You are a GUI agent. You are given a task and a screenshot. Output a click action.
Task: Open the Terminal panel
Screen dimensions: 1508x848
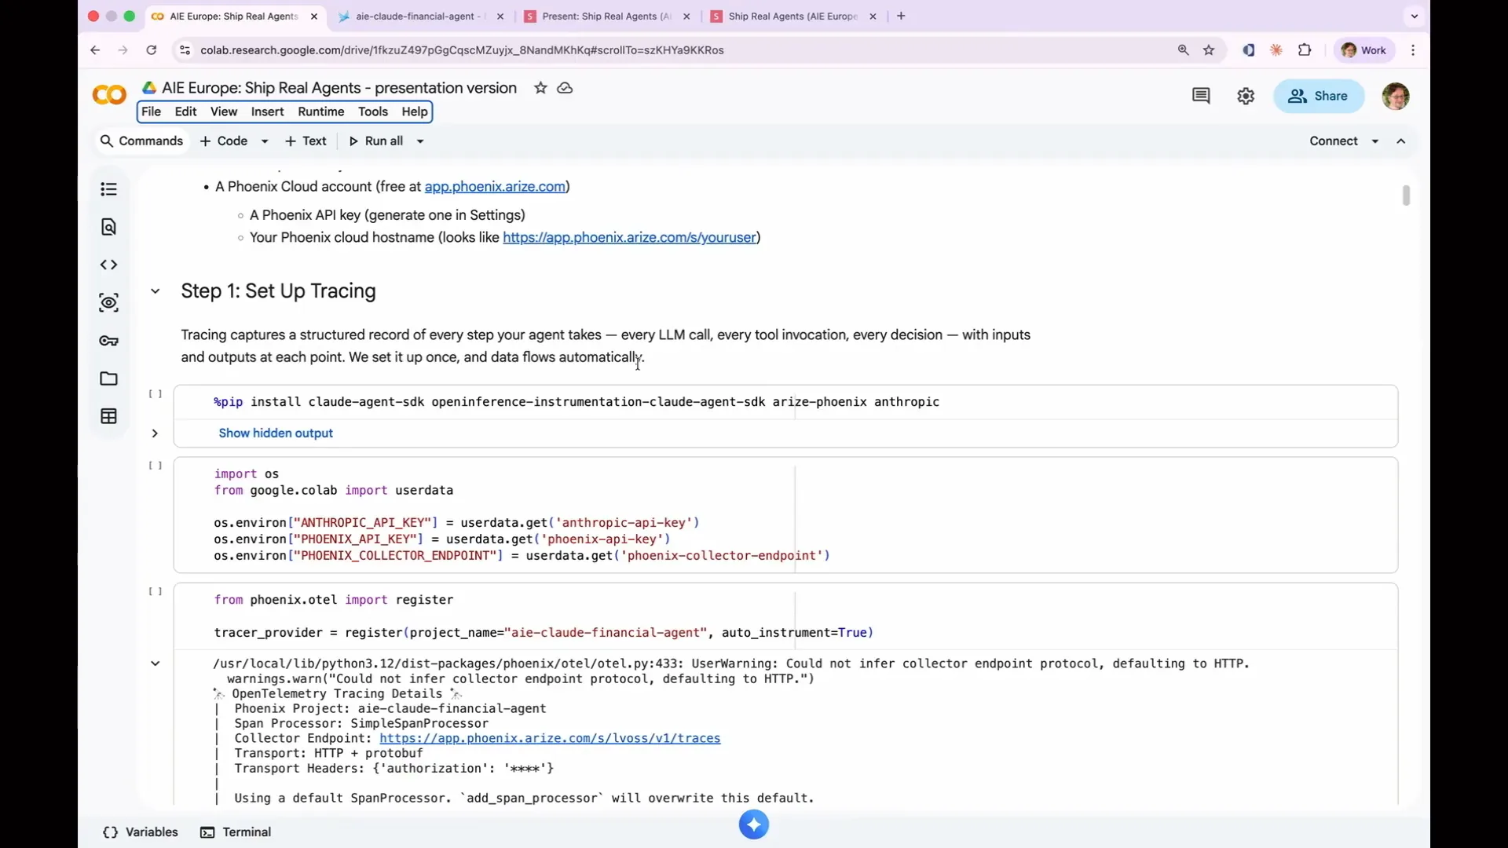point(236,832)
